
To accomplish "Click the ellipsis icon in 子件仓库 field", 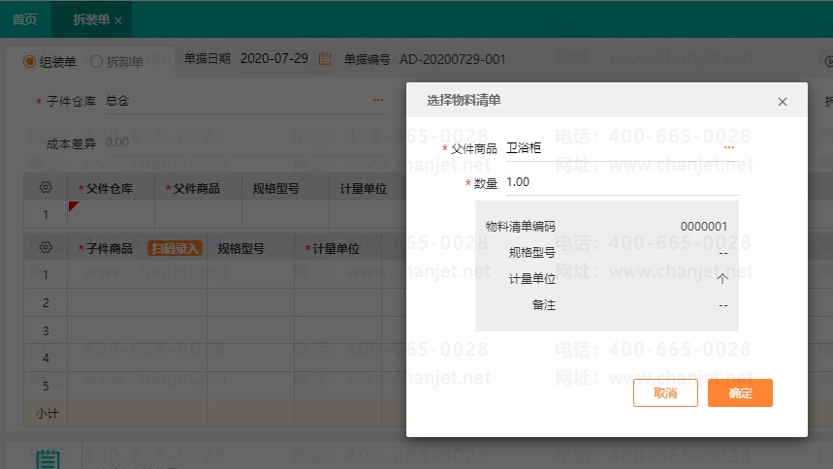I will pos(377,100).
